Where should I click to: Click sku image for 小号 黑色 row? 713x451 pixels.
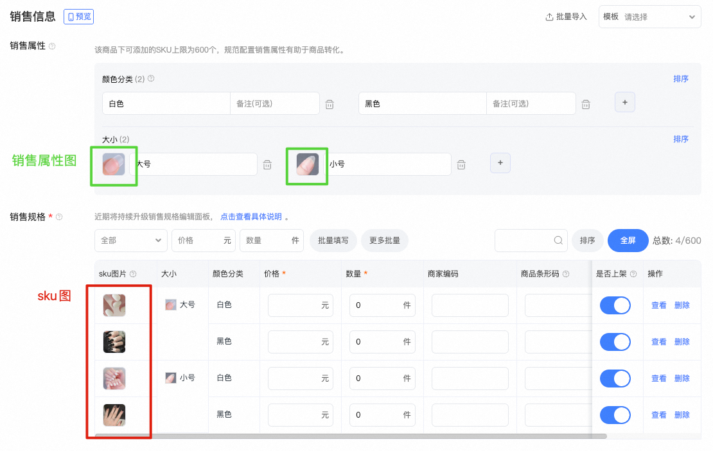[x=114, y=415]
